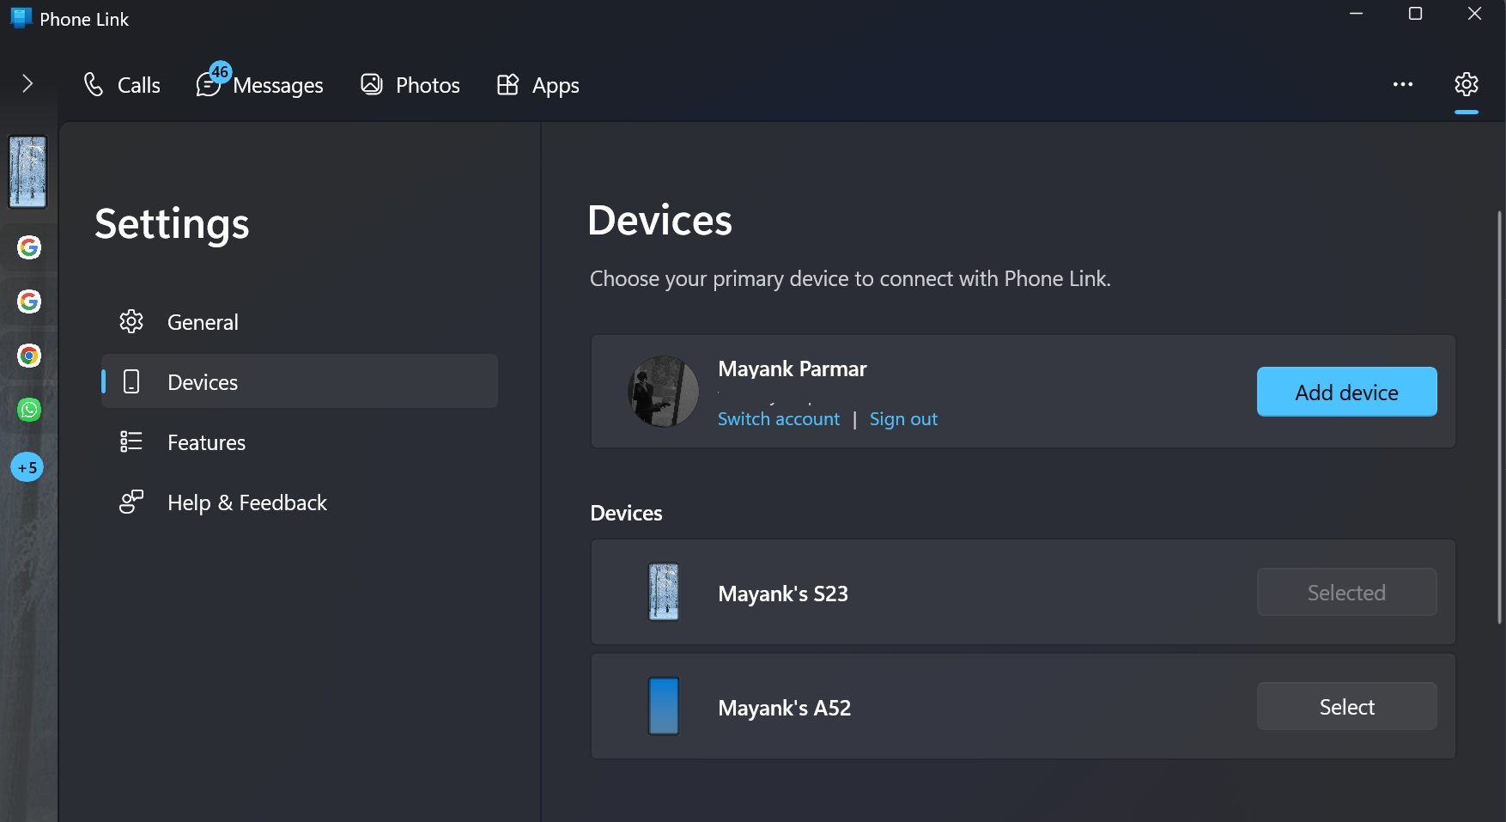Click the Add device button

(1346, 392)
